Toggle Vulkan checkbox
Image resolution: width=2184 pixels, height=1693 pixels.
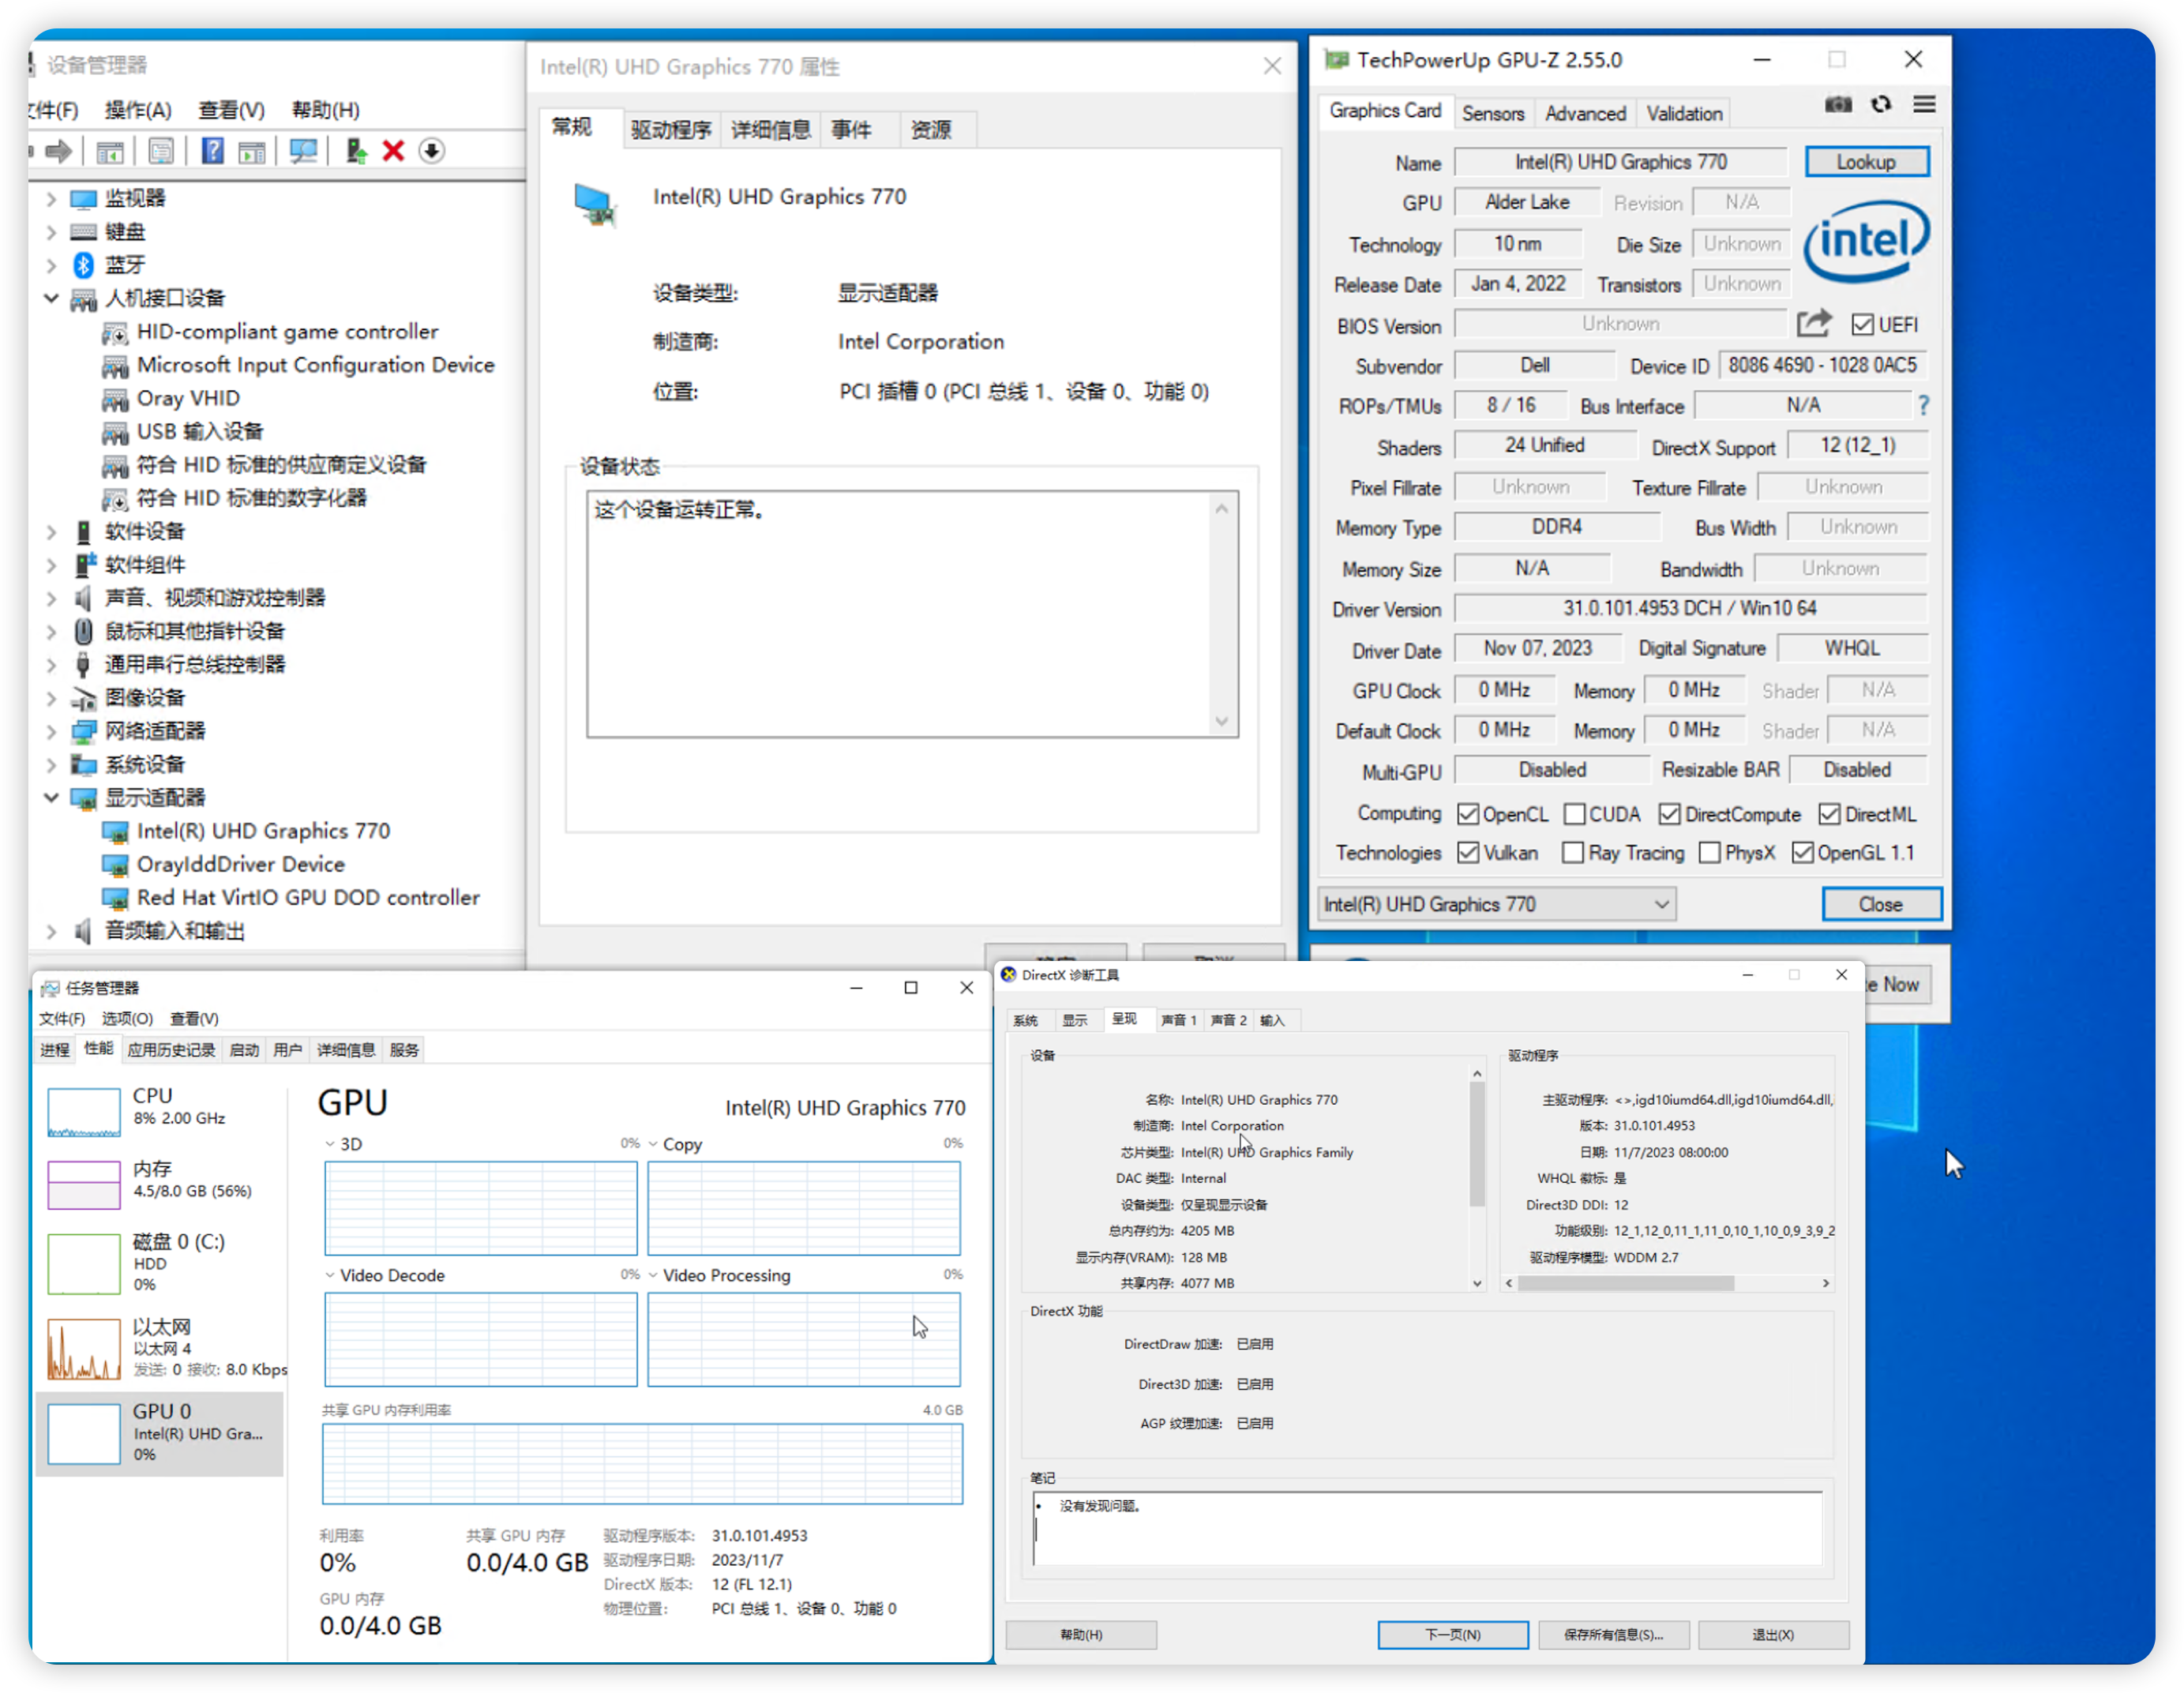point(1467,853)
